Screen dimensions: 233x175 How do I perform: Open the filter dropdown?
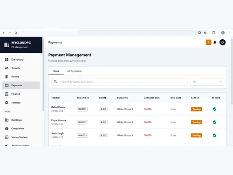point(207,82)
